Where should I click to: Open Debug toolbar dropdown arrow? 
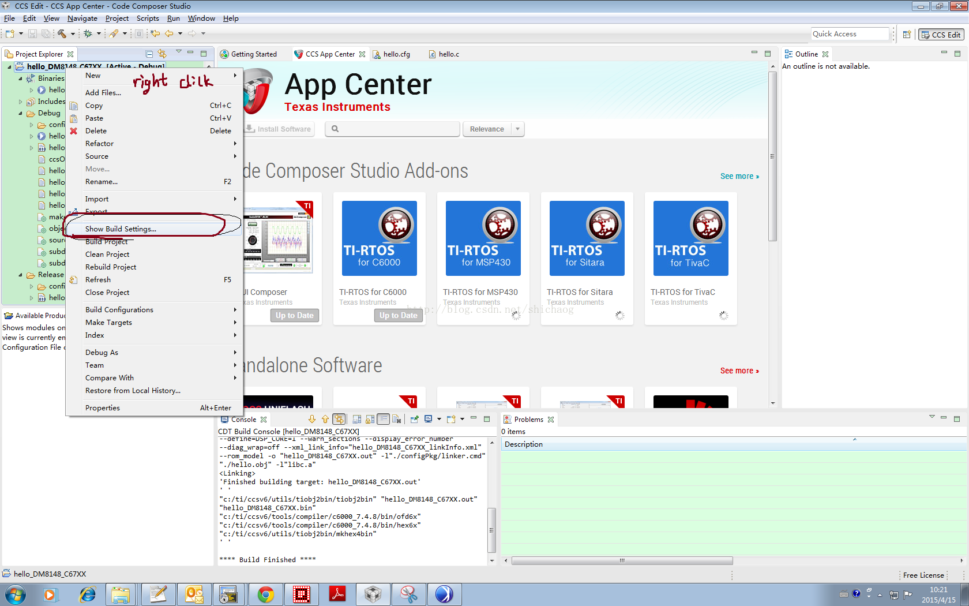[99, 33]
